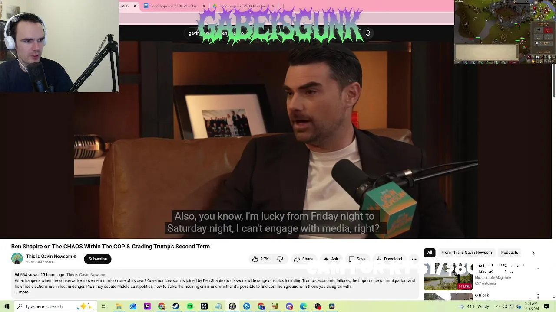556x312 pixels.
Task: Select From This is Gavin Newsom chip
Action: [x=467, y=253]
